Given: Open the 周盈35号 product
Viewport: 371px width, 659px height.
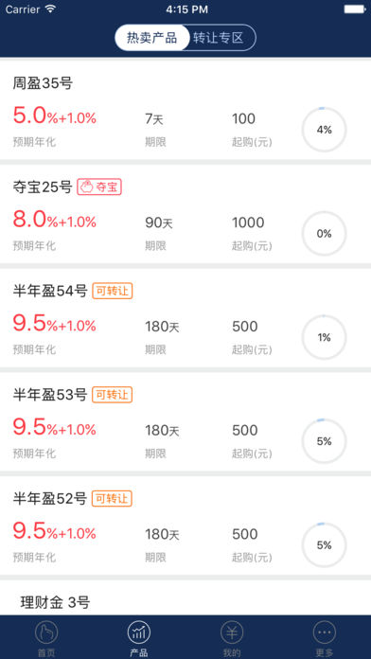Looking at the screenshot, I should click(x=185, y=110).
